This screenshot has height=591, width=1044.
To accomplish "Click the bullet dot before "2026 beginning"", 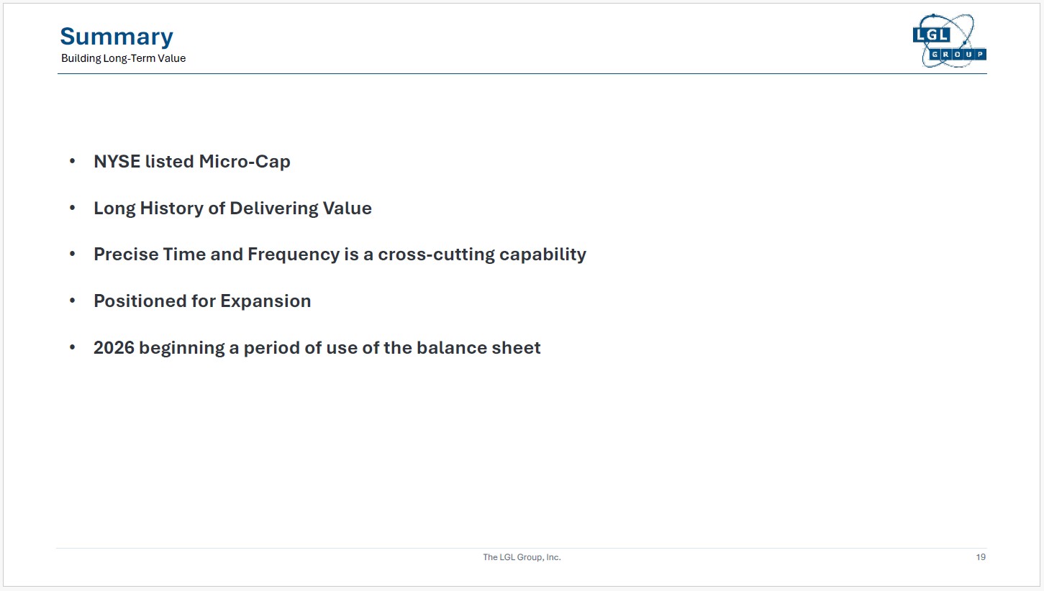I will (72, 348).
